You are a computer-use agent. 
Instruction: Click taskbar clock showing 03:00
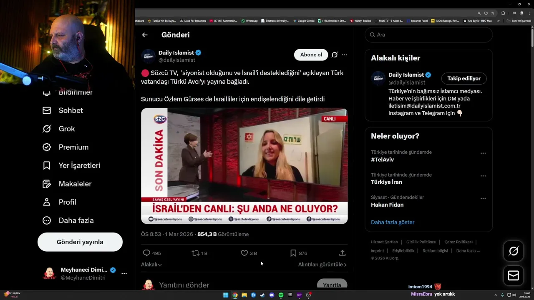(524, 295)
